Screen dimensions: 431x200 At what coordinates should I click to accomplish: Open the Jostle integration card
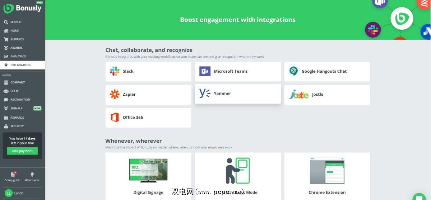[327, 95]
